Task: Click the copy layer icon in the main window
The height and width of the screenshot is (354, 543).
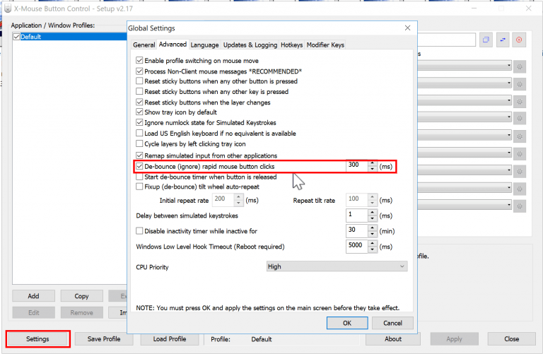Action: [486, 40]
